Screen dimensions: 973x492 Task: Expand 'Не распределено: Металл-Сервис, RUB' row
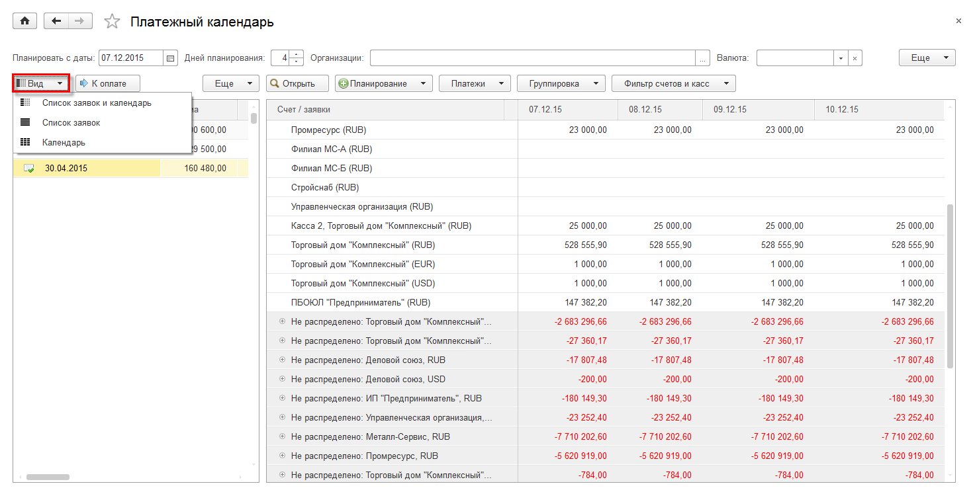click(282, 437)
